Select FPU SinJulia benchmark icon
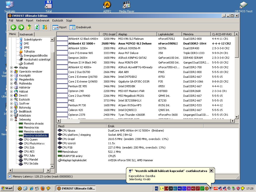Image resolution: width=256 pixels, height=192 pixels. (x=21, y=163)
